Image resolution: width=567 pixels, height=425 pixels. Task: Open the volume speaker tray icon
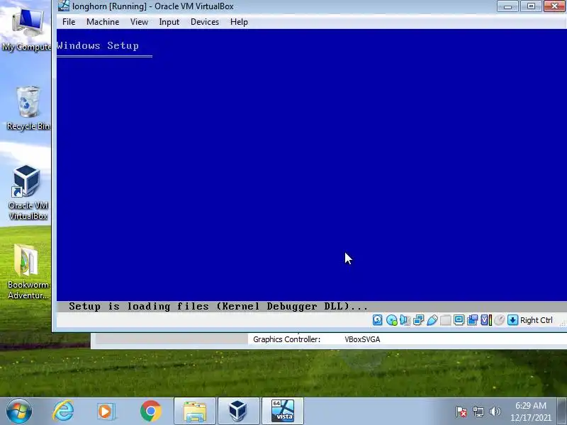point(495,412)
